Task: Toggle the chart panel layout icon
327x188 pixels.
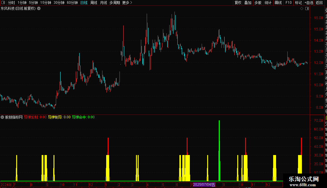Action: (x=307, y=9)
